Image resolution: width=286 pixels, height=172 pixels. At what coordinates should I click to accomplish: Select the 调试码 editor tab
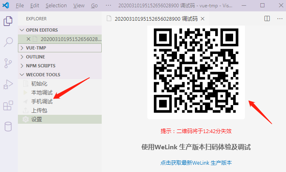[156, 19]
